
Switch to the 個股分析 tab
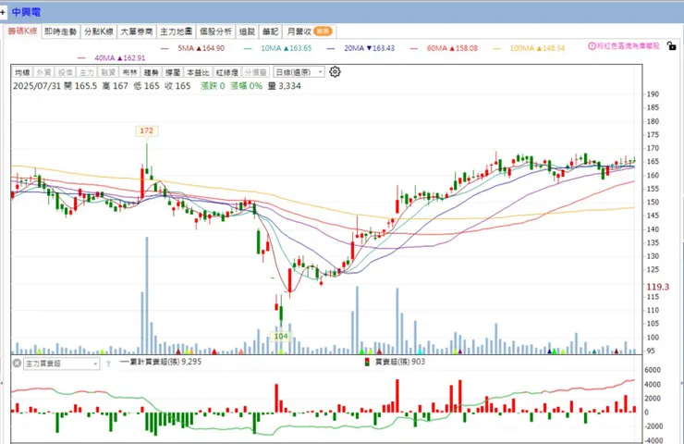pos(216,31)
